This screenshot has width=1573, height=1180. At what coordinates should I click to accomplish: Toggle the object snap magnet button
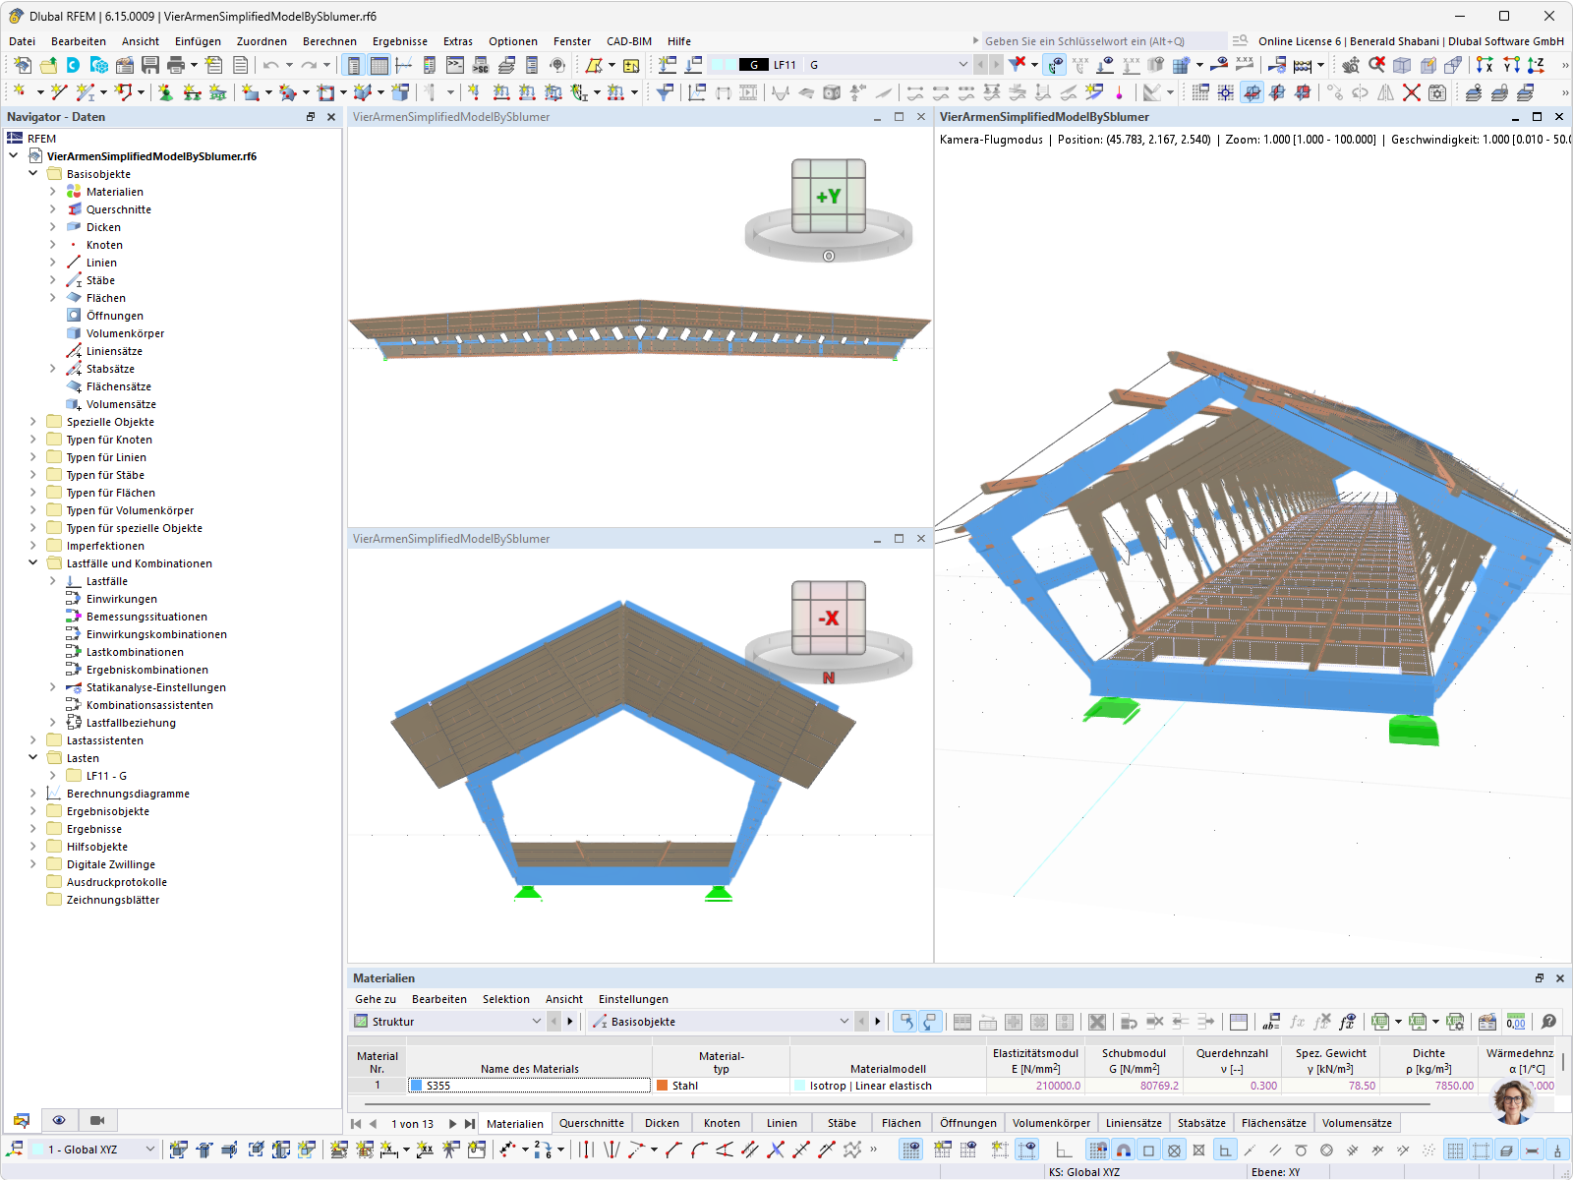pyautogui.click(x=1123, y=1150)
